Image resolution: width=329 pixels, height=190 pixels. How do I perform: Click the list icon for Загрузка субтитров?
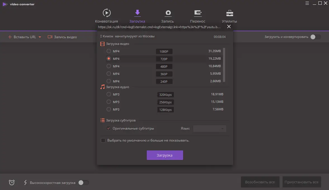102,120
